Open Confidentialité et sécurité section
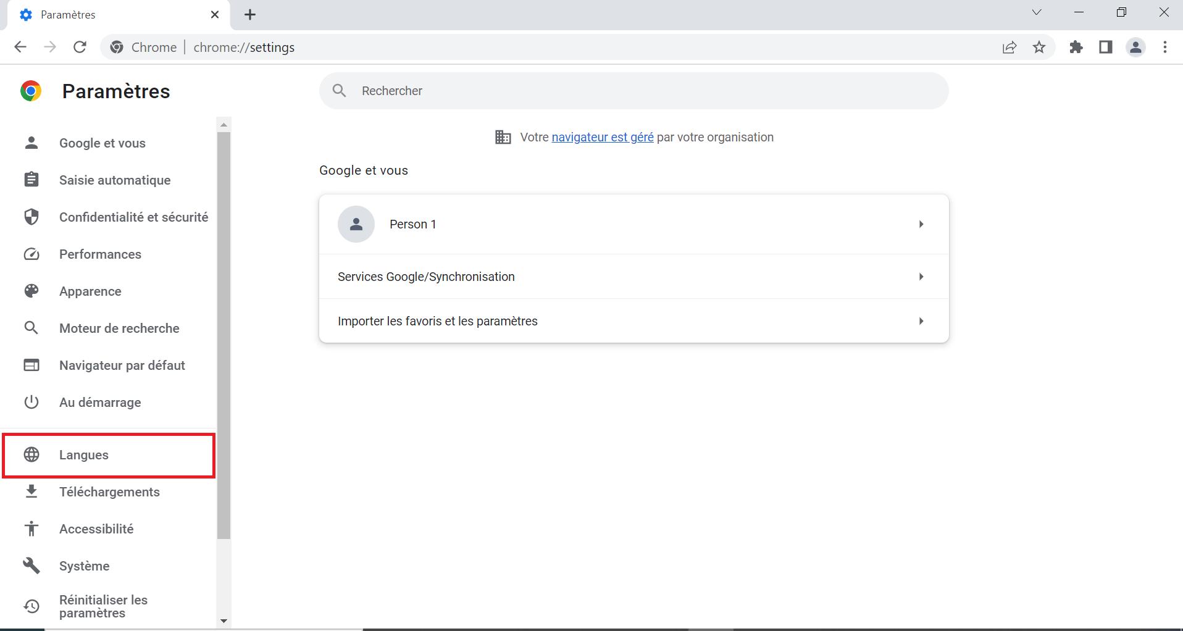The width and height of the screenshot is (1183, 631). click(x=133, y=217)
